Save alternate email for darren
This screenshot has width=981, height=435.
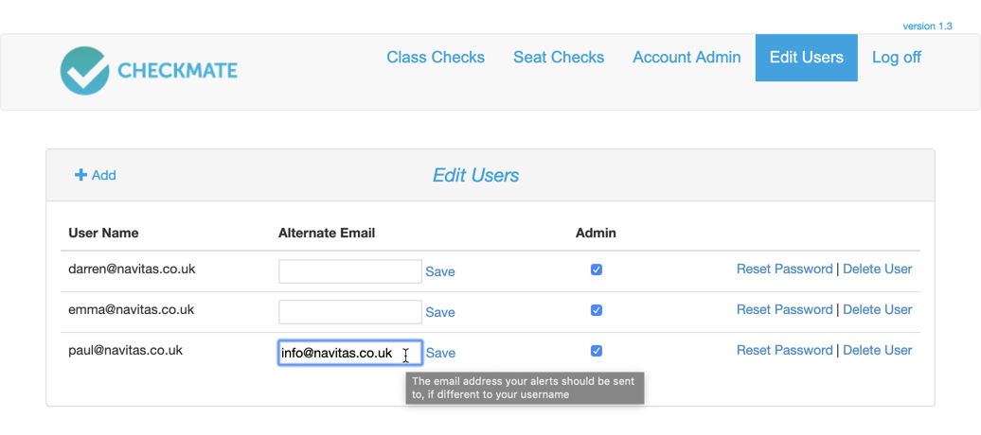pyautogui.click(x=440, y=272)
